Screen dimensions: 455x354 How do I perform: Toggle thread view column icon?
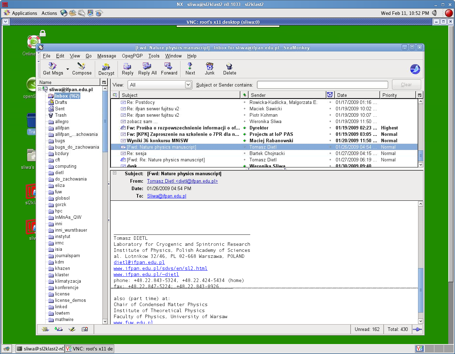pyautogui.click(x=115, y=95)
